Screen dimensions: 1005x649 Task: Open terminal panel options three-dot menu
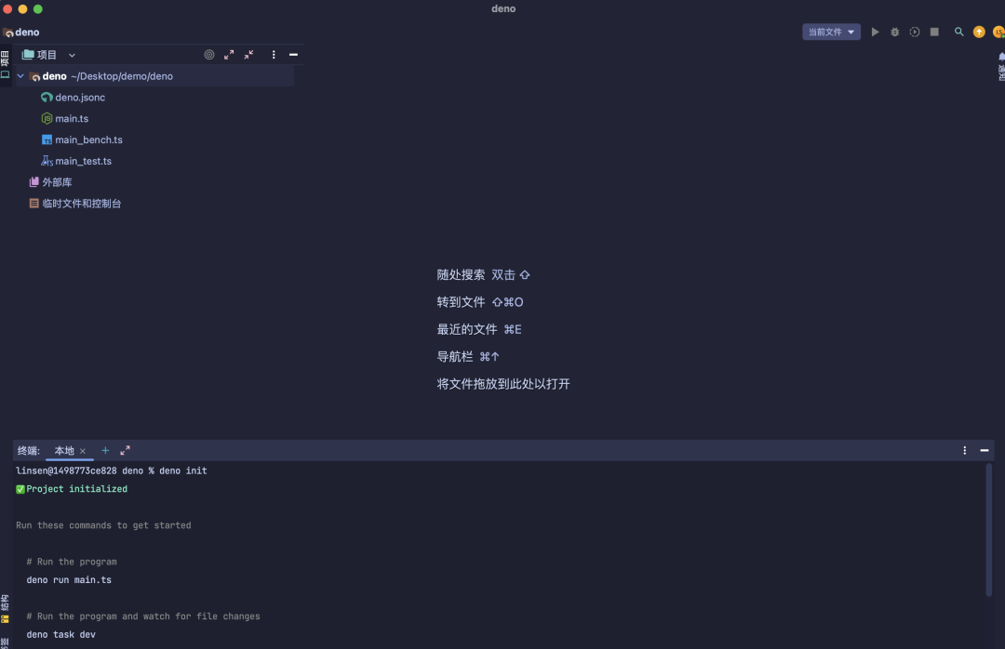tap(965, 450)
